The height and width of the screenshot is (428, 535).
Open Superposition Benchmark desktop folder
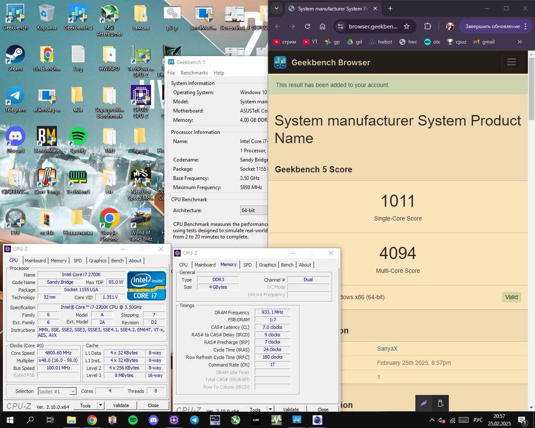(x=110, y=102)
